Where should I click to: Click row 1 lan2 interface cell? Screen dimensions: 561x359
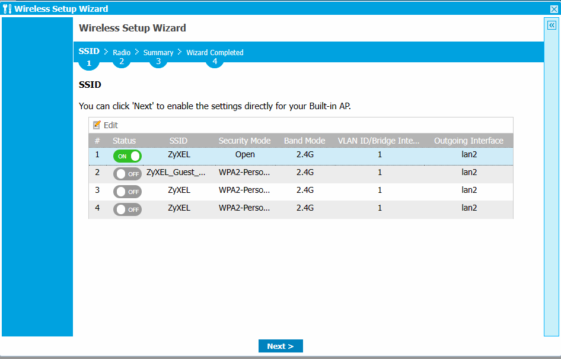469,155
